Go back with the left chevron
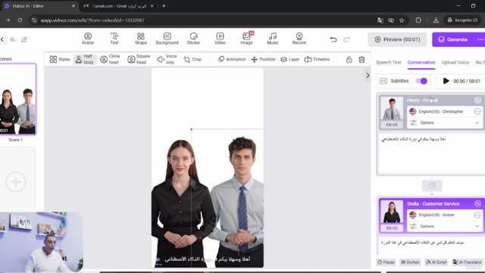This screenshot has width=485, height=273. coord(2,39)
